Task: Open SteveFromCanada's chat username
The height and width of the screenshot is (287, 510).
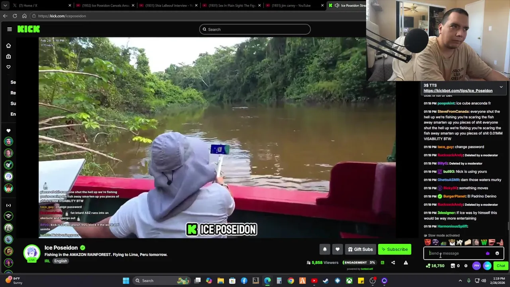Action: (x=453, y=112)
